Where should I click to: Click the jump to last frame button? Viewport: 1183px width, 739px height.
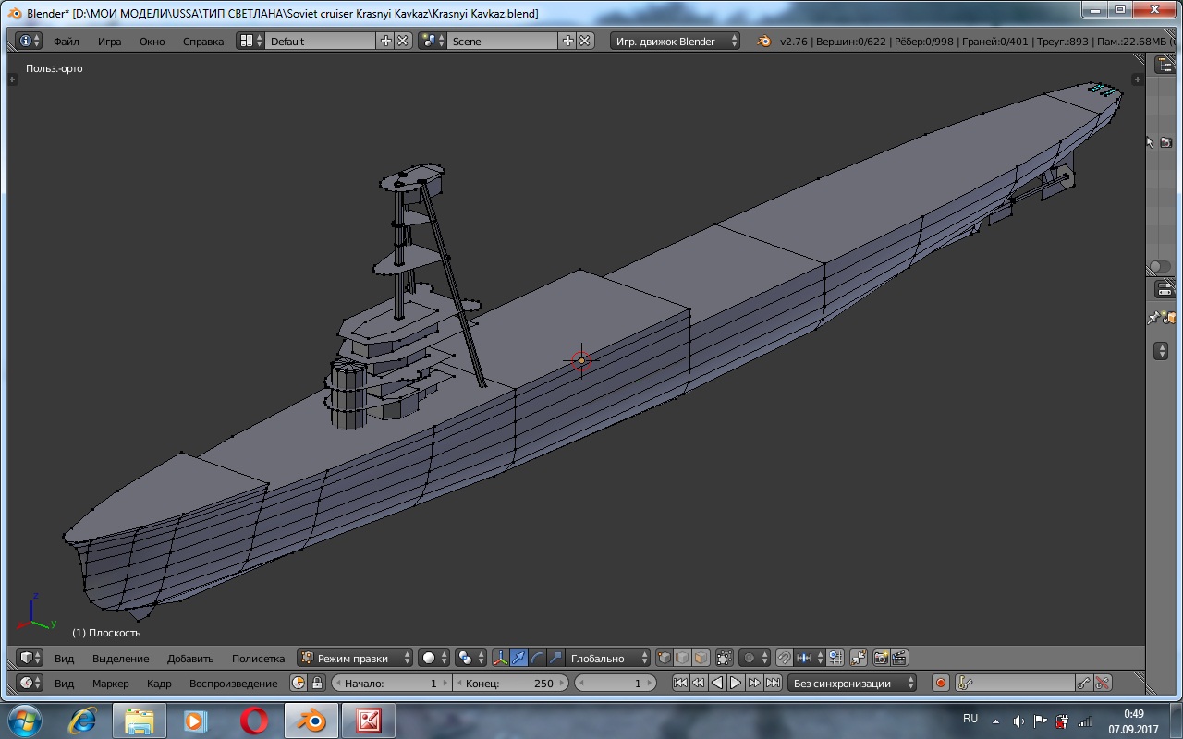(773, 684)
